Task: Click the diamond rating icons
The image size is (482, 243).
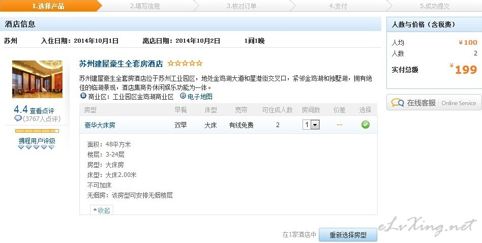Action: tap(36, 147)
